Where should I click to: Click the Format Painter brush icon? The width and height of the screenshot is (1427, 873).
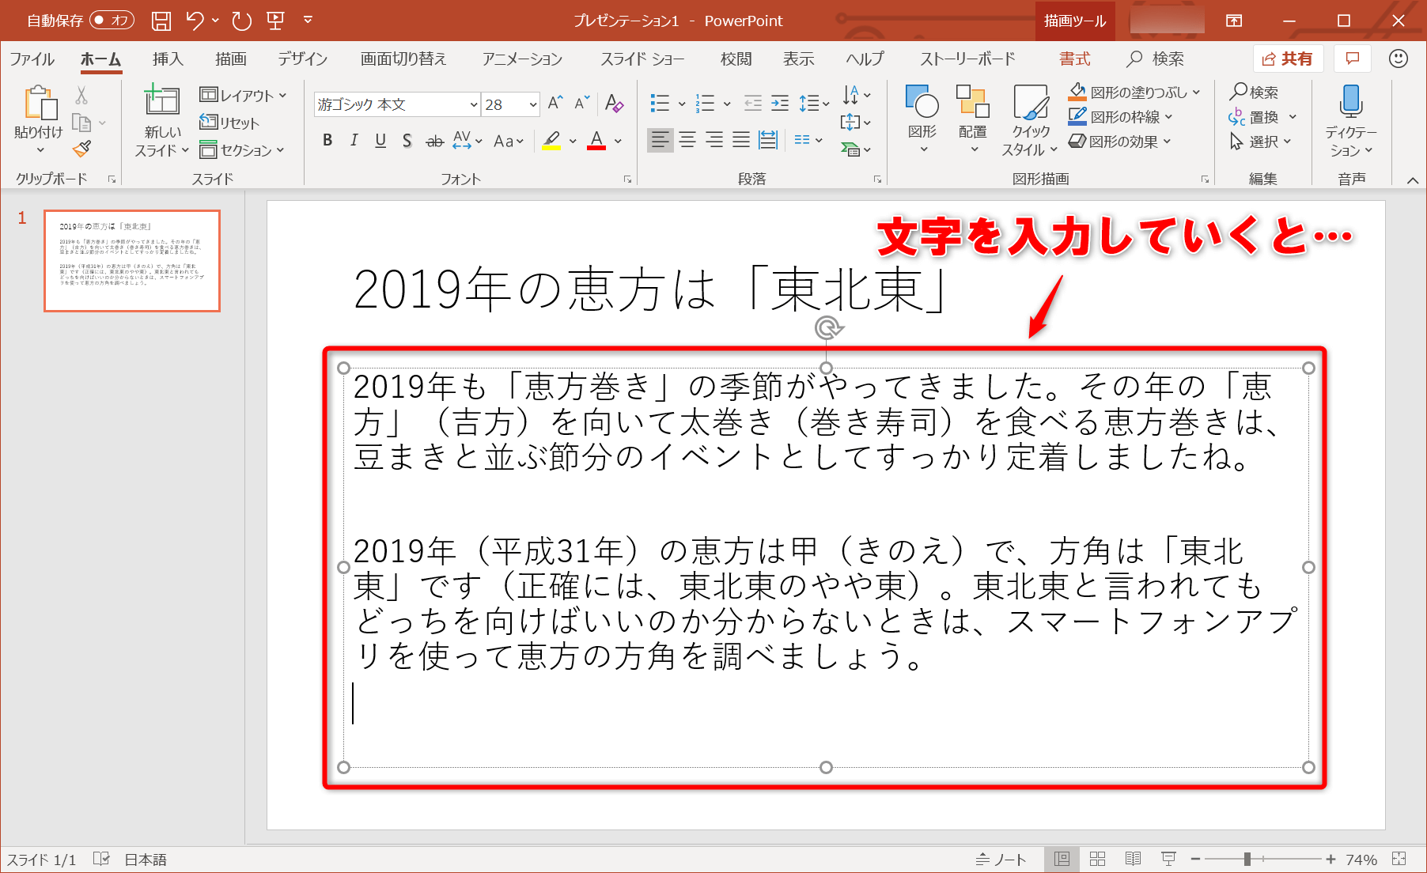pyautogui.click(x=81, y=148)
